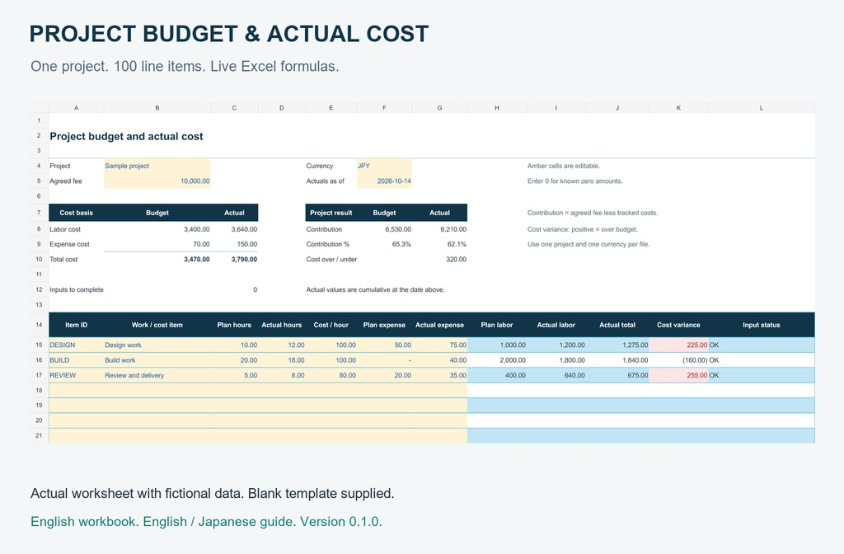This screenshot has width=844, height=554.
Task: Select the REVIEW item ID cell
Action: (77, 375)
